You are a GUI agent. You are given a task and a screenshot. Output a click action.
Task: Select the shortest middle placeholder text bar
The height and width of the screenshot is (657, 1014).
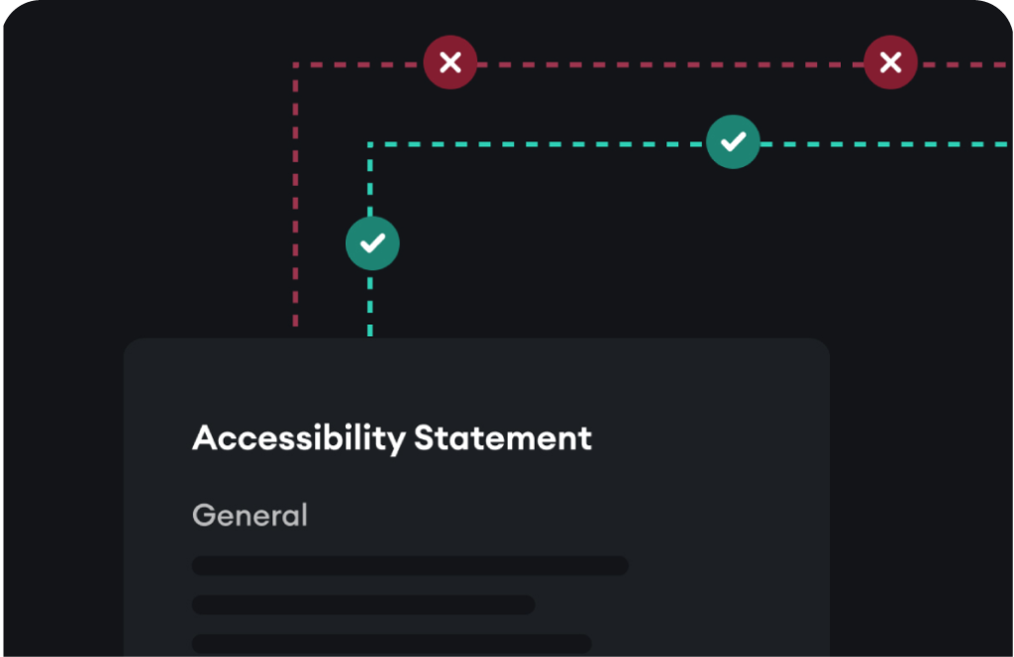point(363,605)
